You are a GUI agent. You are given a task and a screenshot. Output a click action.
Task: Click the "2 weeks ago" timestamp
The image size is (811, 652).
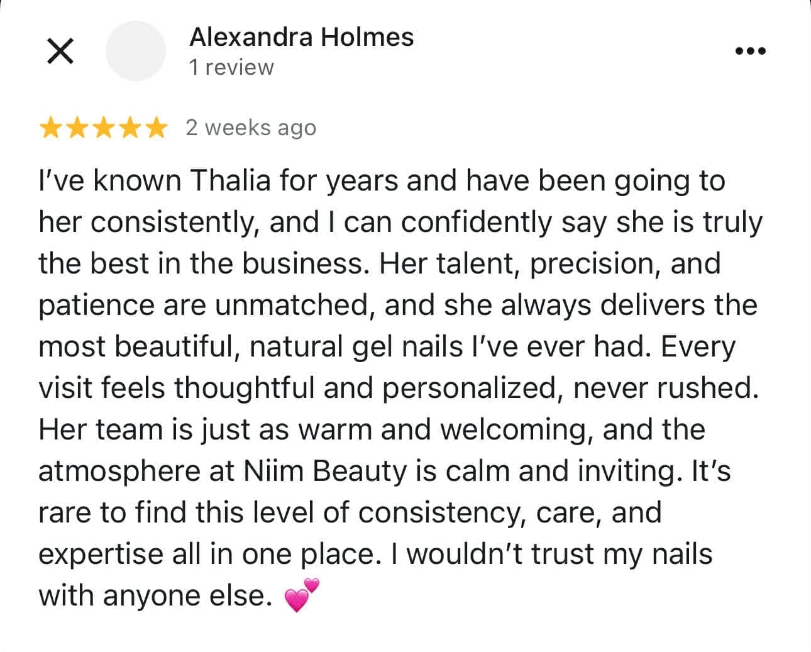tap(251, 128)
